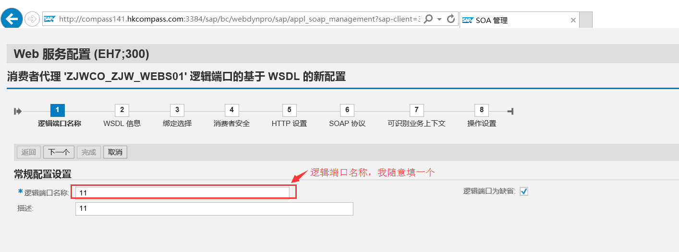Select roadmap step 7 可识别业务上下文

(x=416, y=110)
